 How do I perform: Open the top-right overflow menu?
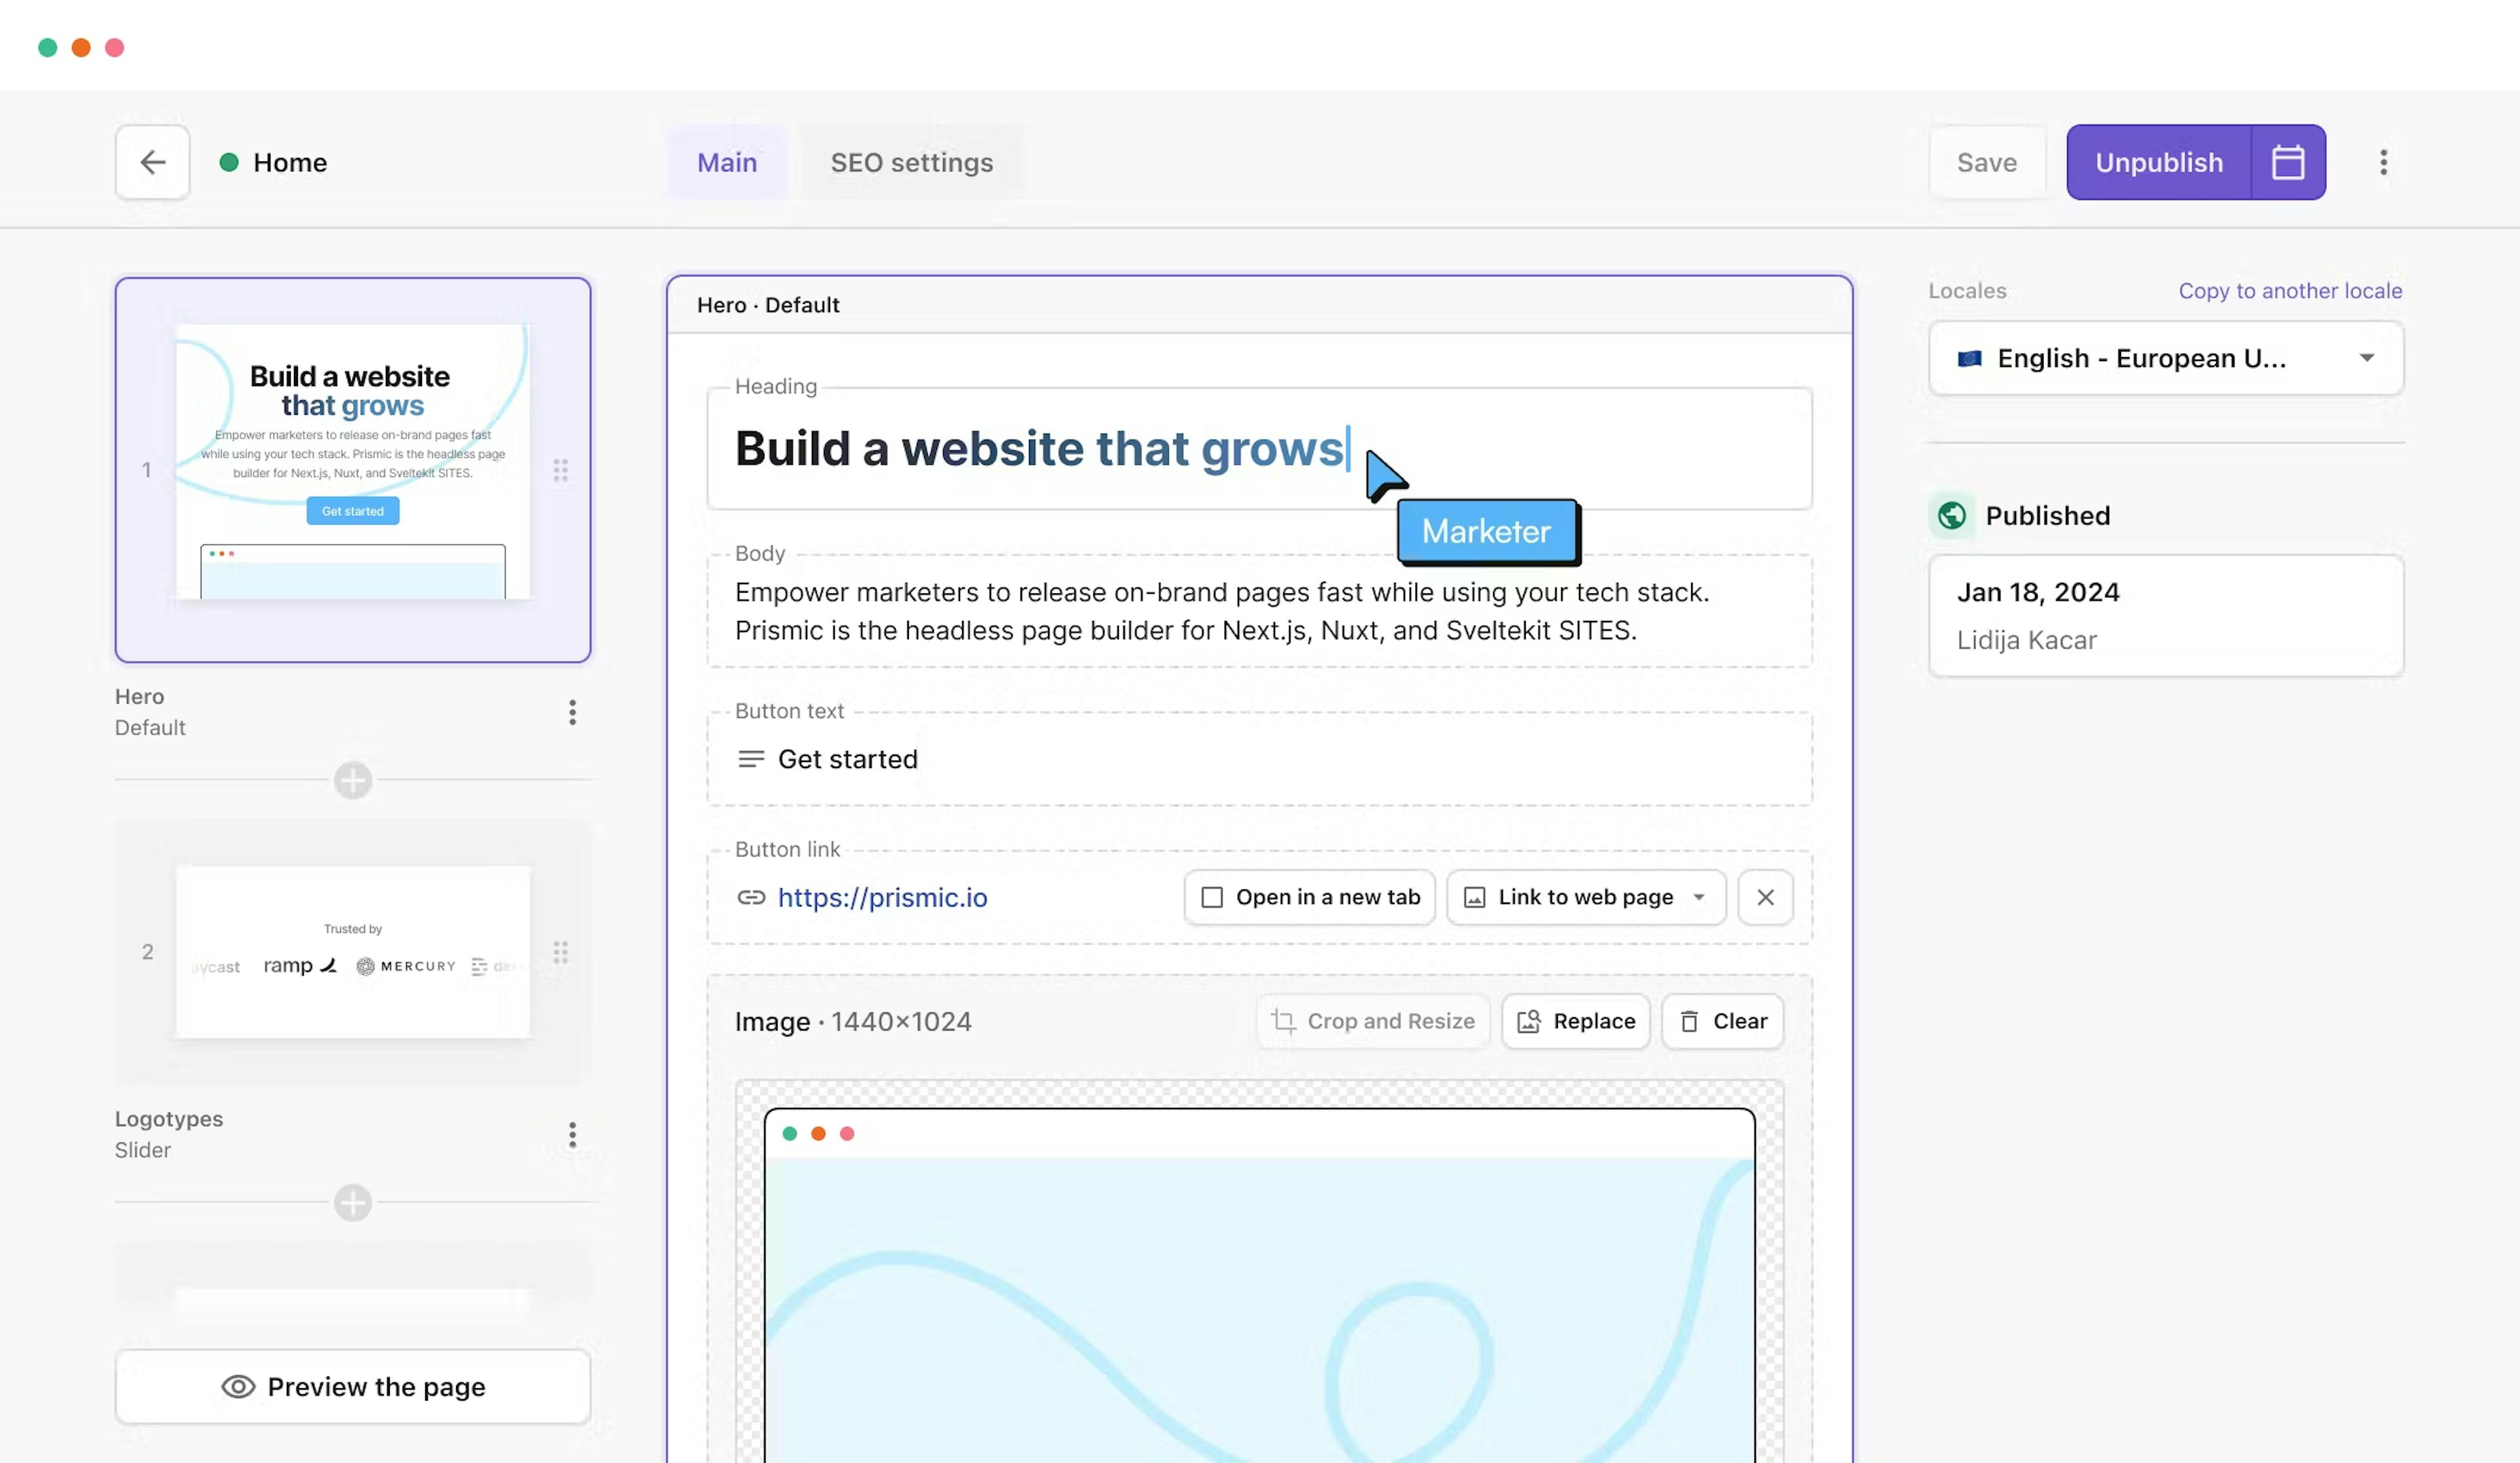[2384, 162]
